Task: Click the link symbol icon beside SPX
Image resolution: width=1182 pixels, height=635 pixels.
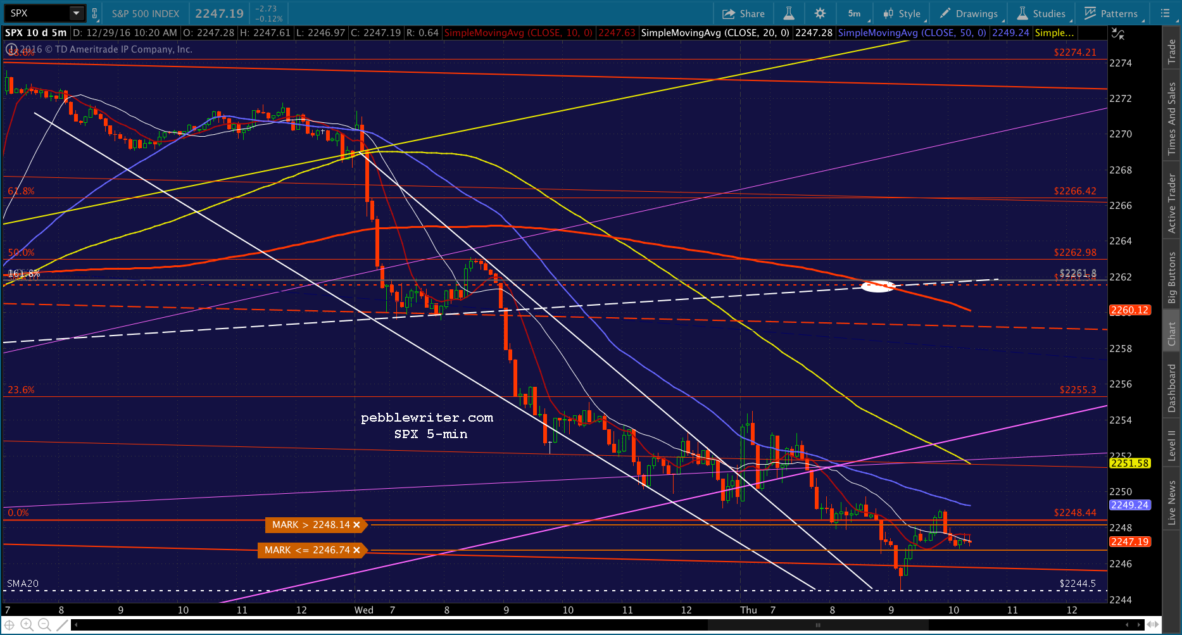Action: click(94, 13)
